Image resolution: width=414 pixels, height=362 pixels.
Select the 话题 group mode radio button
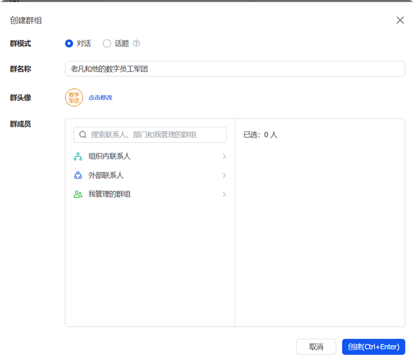[107, 43]
